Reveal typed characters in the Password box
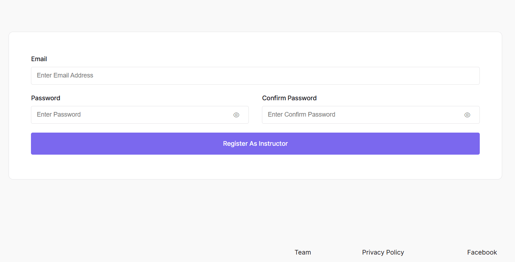The image size is (515, 262). pyautogui.click(x=236, y=115)
